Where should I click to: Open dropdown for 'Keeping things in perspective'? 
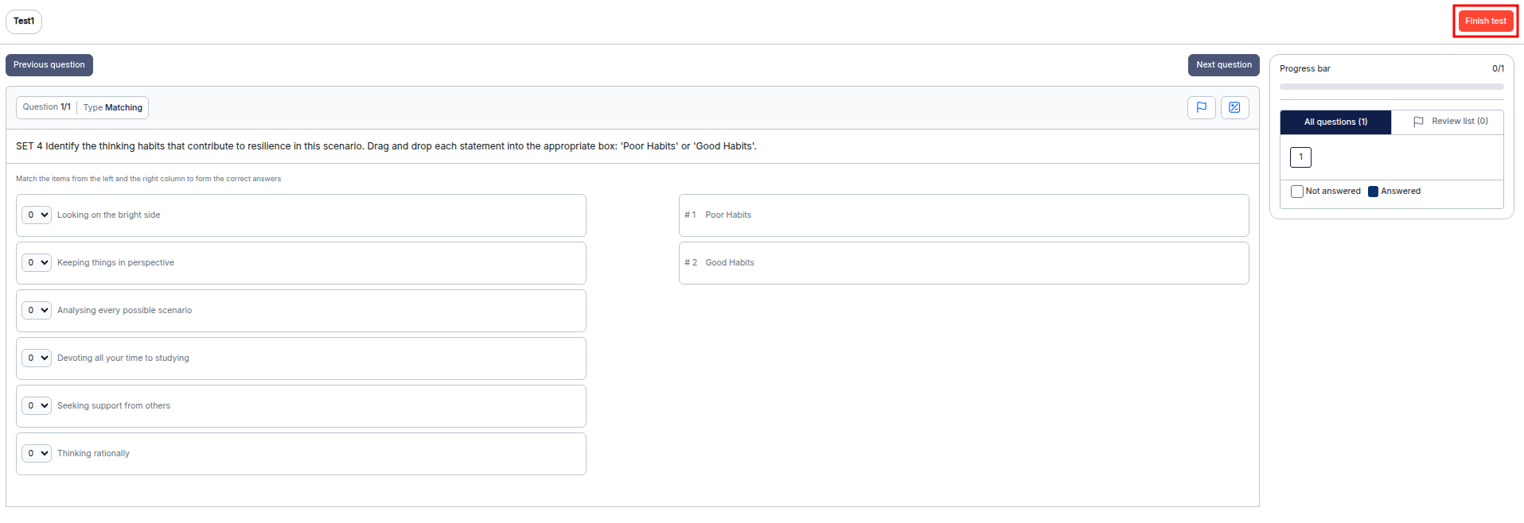(37, 262)
